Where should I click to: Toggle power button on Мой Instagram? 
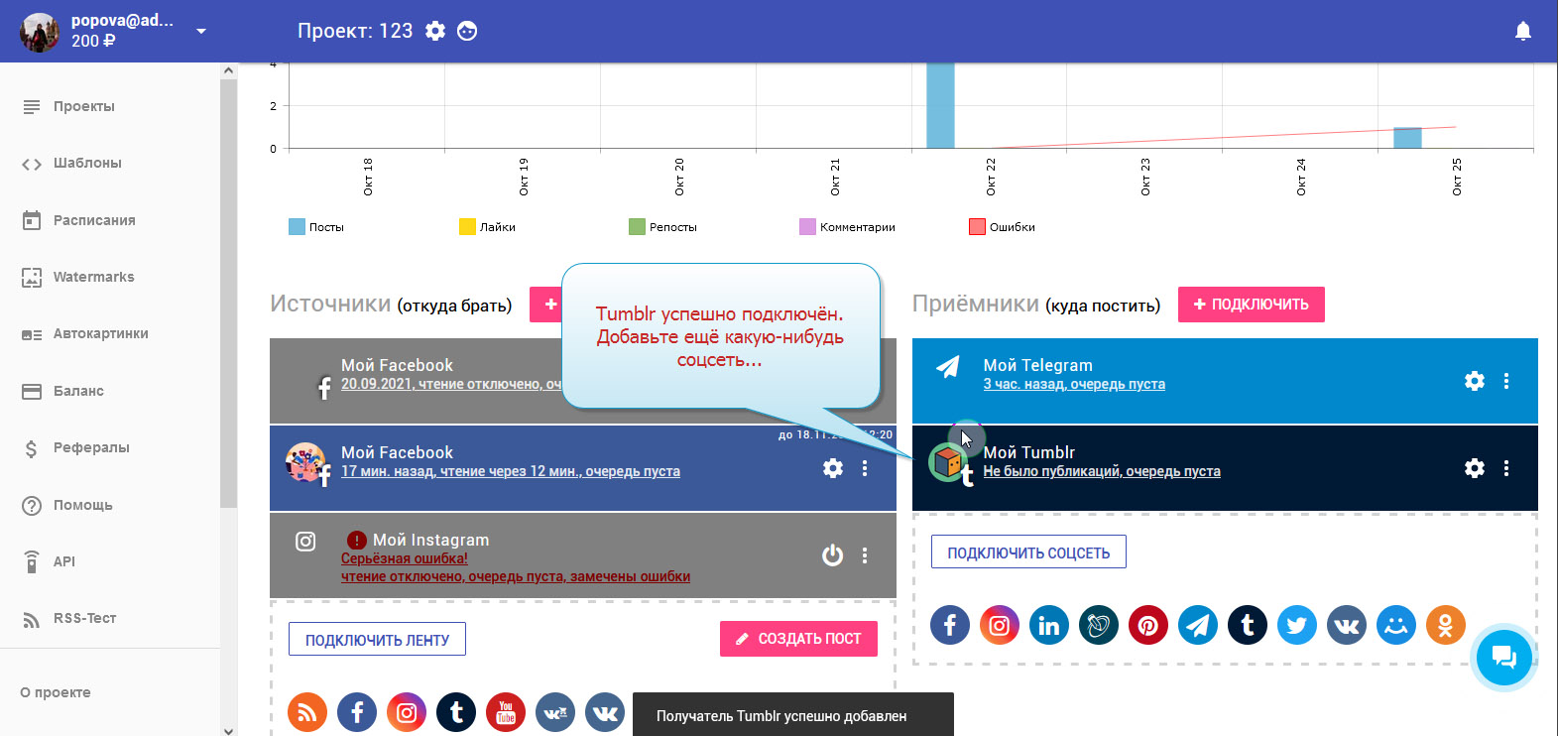(832, 555)
